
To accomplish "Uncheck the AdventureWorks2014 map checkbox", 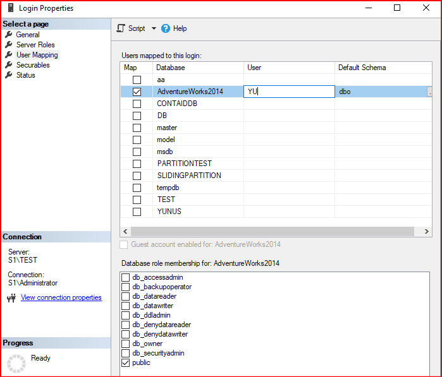I will (137, 92).
